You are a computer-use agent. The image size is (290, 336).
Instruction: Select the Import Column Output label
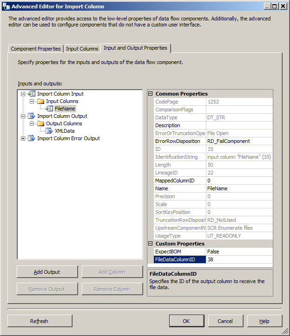(x=62, y=116)
